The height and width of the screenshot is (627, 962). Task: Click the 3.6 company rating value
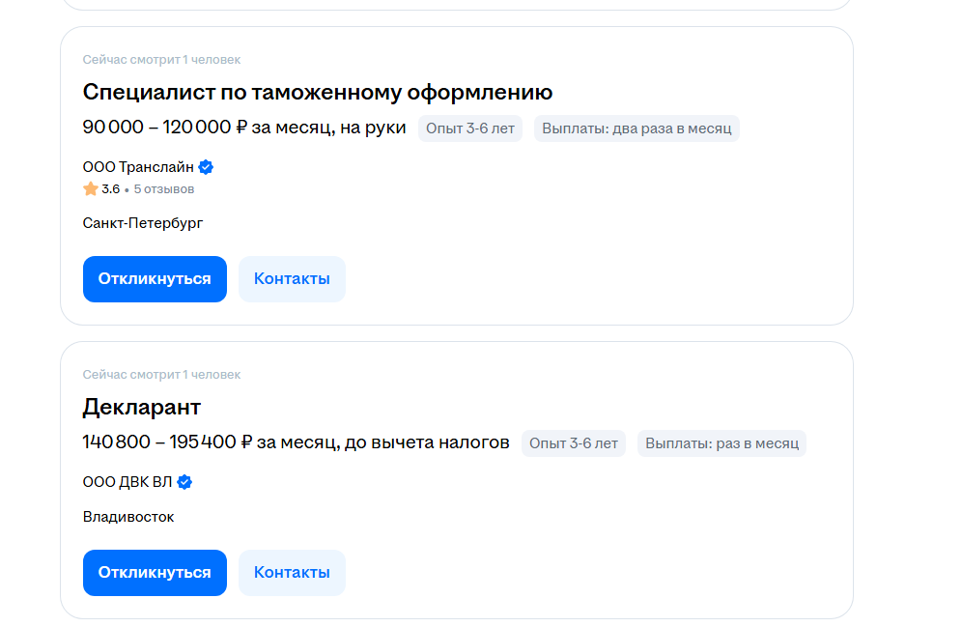click(111, 189)
